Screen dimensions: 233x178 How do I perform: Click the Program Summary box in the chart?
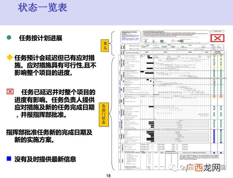(x=130, y=37)
